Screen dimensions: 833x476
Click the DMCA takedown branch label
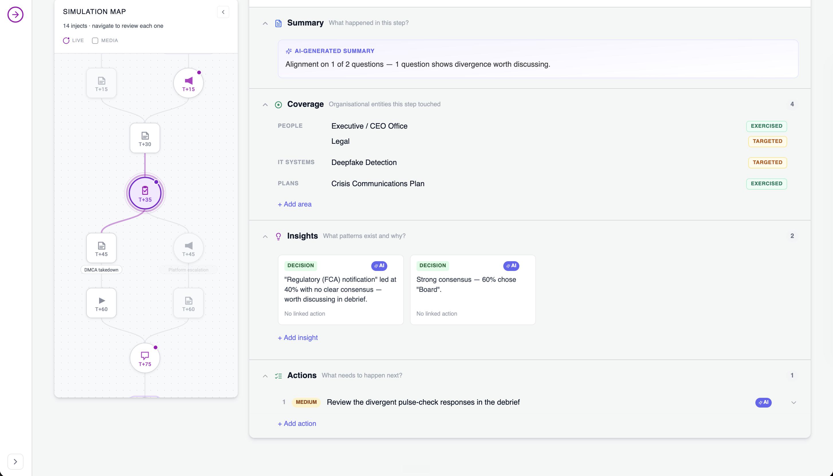pyautogui.click(x=101, y=270)
